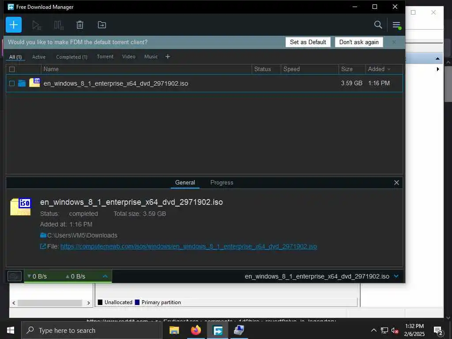Click Set as Default button

[308, 42]
